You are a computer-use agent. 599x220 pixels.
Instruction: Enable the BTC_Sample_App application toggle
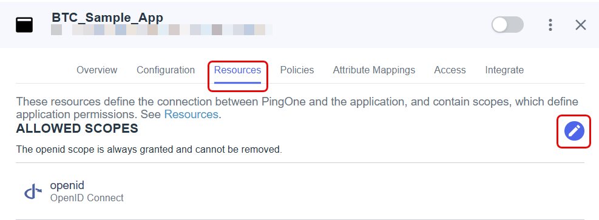[507, 25]
